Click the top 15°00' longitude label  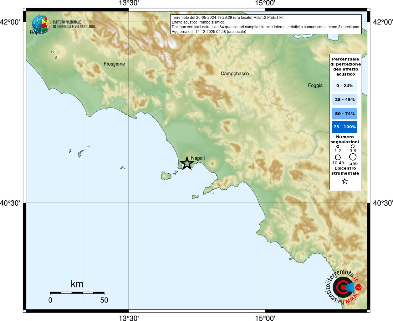(265, 3)
